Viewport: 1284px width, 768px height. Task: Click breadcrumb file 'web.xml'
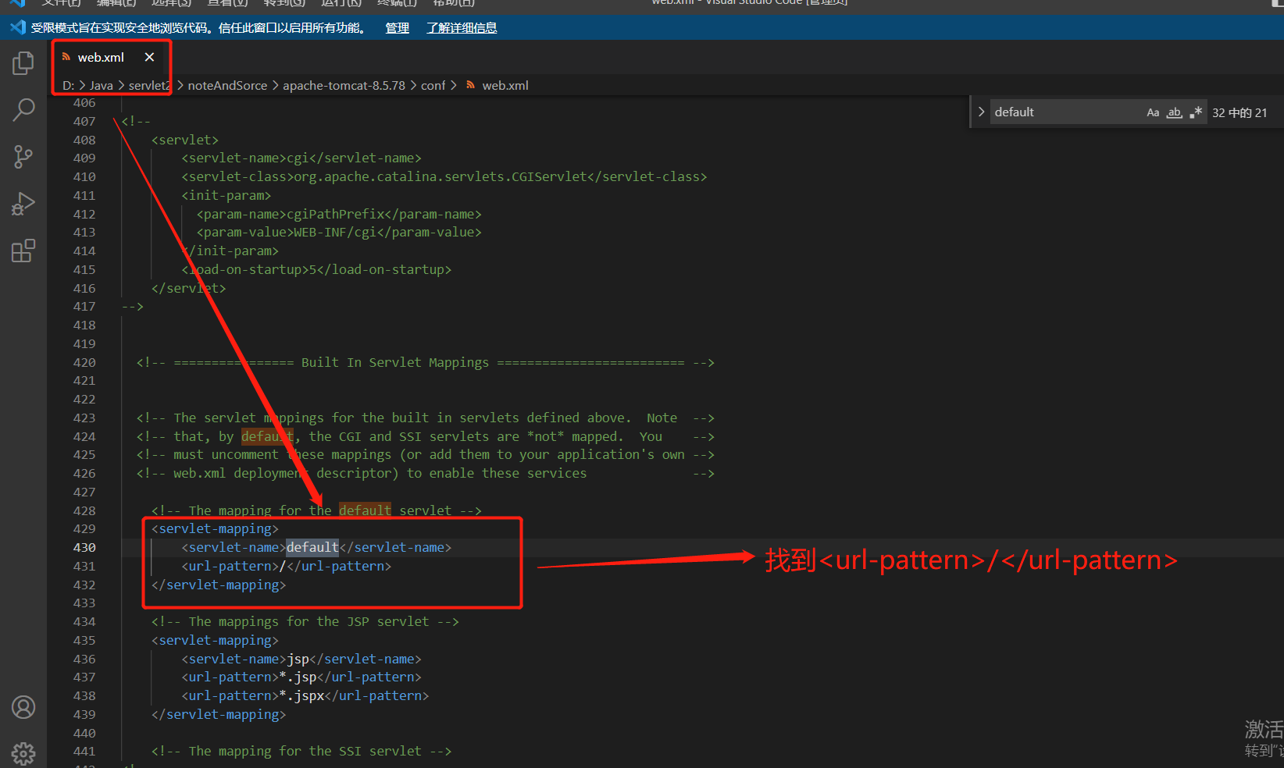tap(505, 85)
